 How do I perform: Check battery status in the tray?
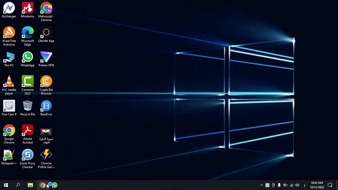(285, 185)
